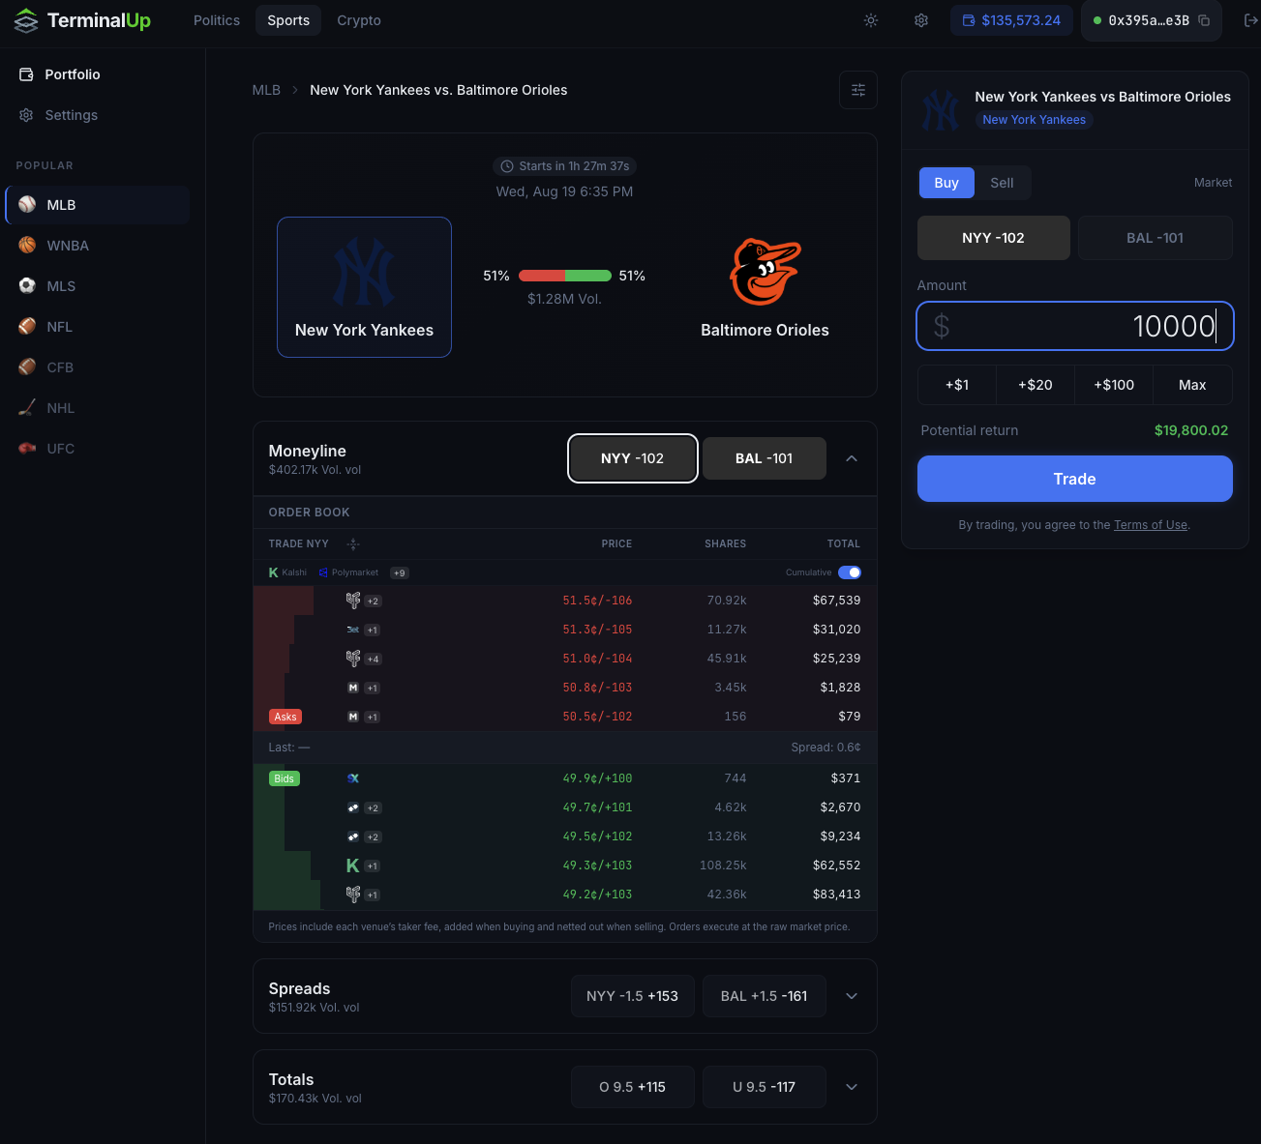Screen dimensions: 1261x1144
Task: Select WNBA basketball icon in sidebar
Action: coord(27,246)
